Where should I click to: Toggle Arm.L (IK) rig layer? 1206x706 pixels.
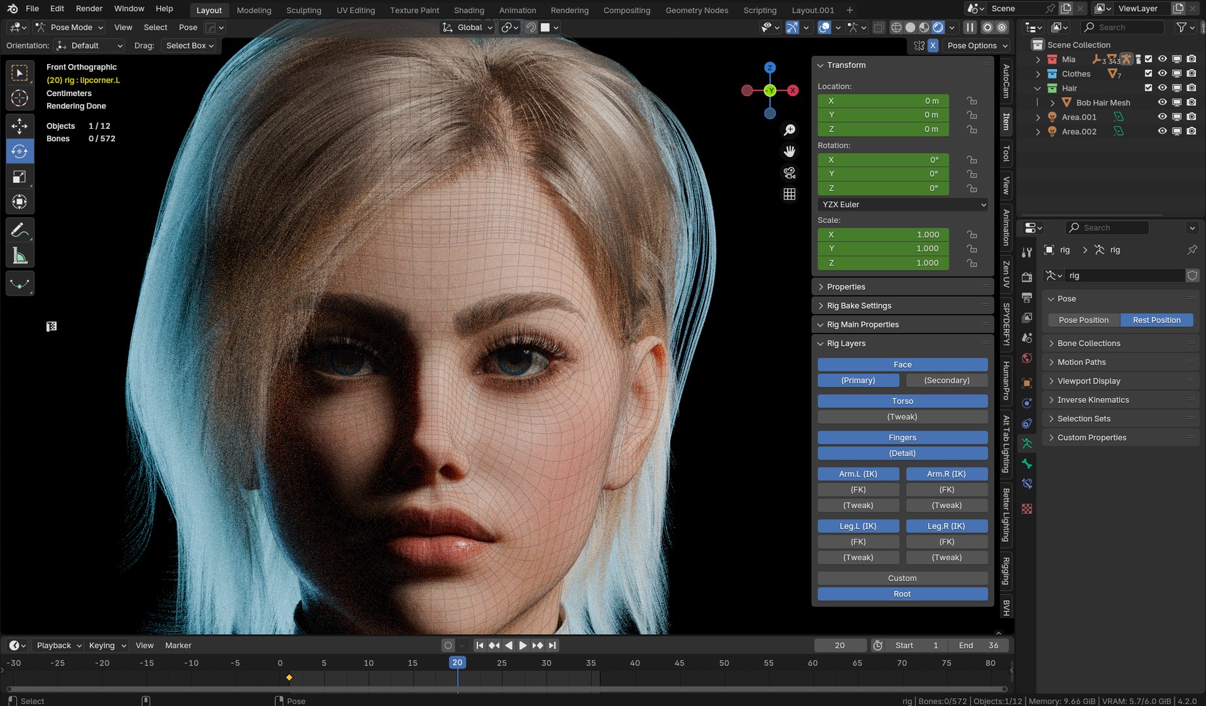pyautogui.click(x=858, y=474)
